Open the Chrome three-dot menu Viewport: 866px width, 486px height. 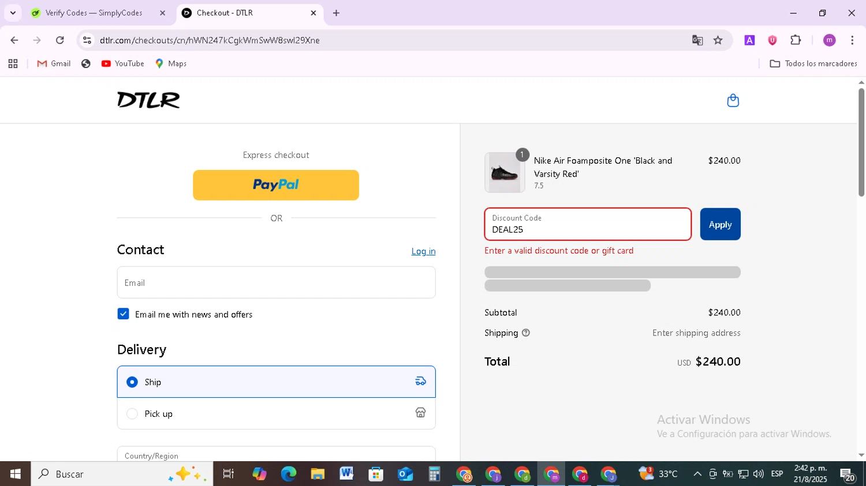tap(852, 40)
